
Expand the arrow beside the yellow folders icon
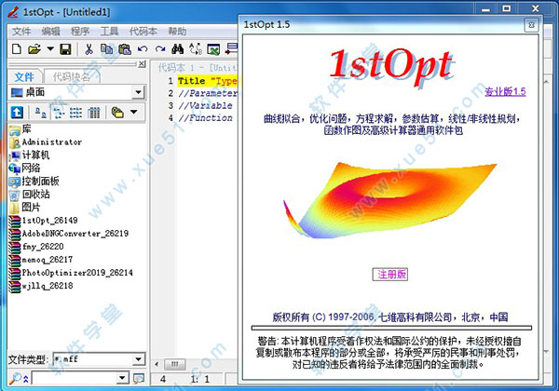pyautogui.click(x=133, y=112)
